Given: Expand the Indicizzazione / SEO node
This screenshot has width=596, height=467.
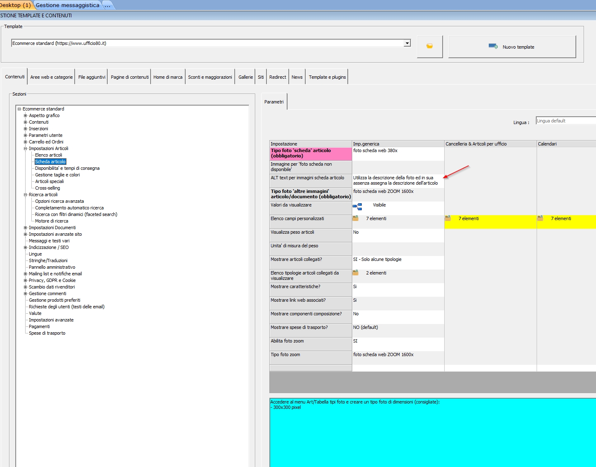Looking at the screenshot, I should (x=25, y=247).
